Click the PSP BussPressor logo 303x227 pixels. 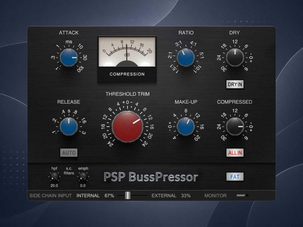151,177
